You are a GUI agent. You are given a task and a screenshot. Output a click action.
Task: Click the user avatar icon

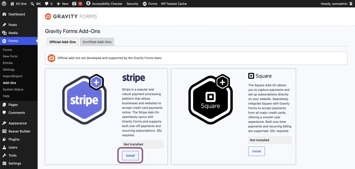click(351, 4)
